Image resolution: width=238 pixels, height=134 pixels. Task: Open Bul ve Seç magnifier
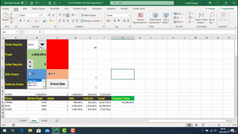(x=212, y=18)
